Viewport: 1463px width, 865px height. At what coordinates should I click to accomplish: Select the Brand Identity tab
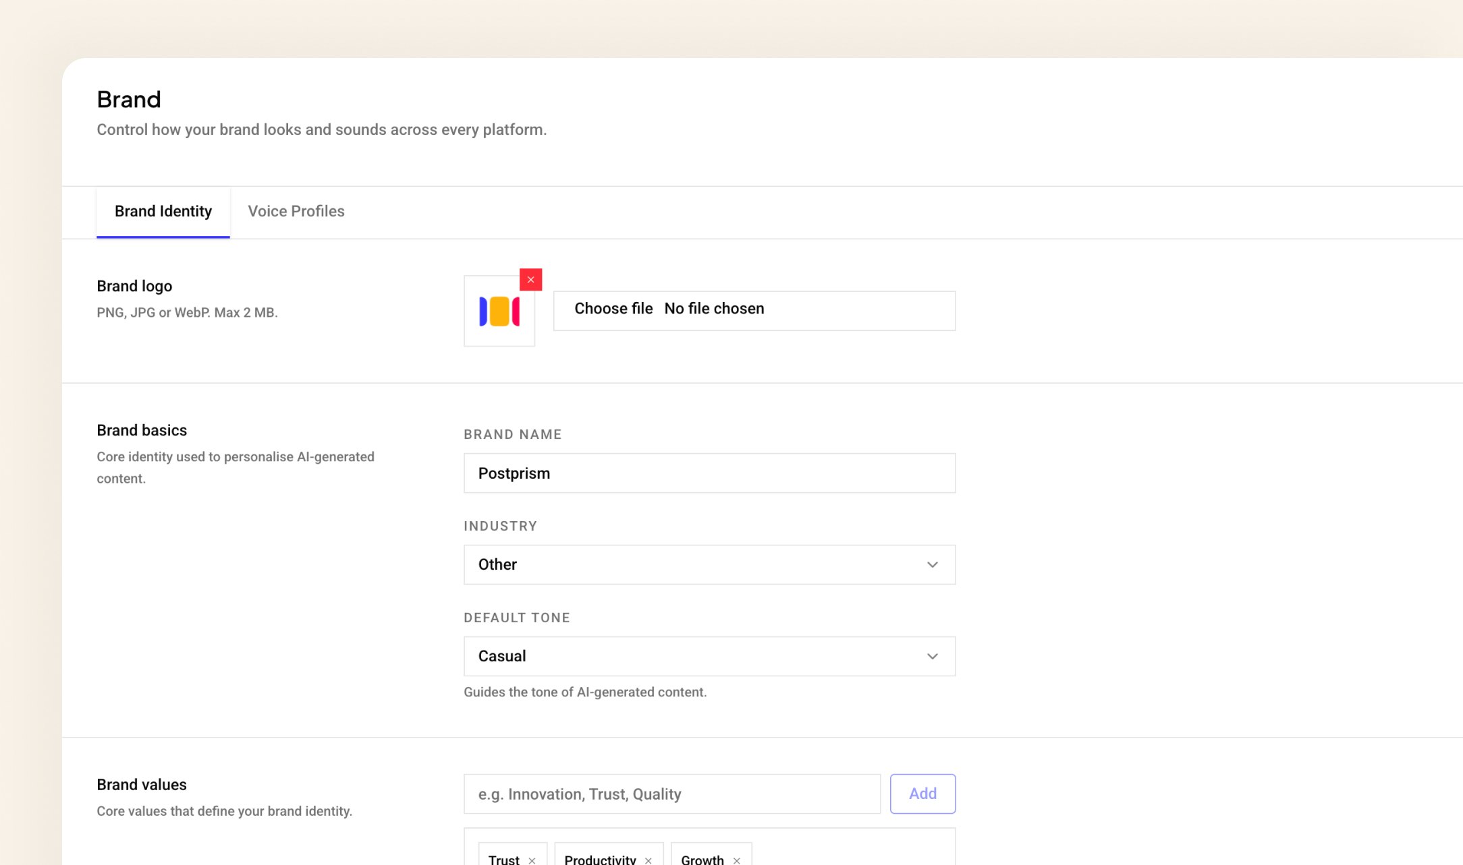click(x=163, y=212)
